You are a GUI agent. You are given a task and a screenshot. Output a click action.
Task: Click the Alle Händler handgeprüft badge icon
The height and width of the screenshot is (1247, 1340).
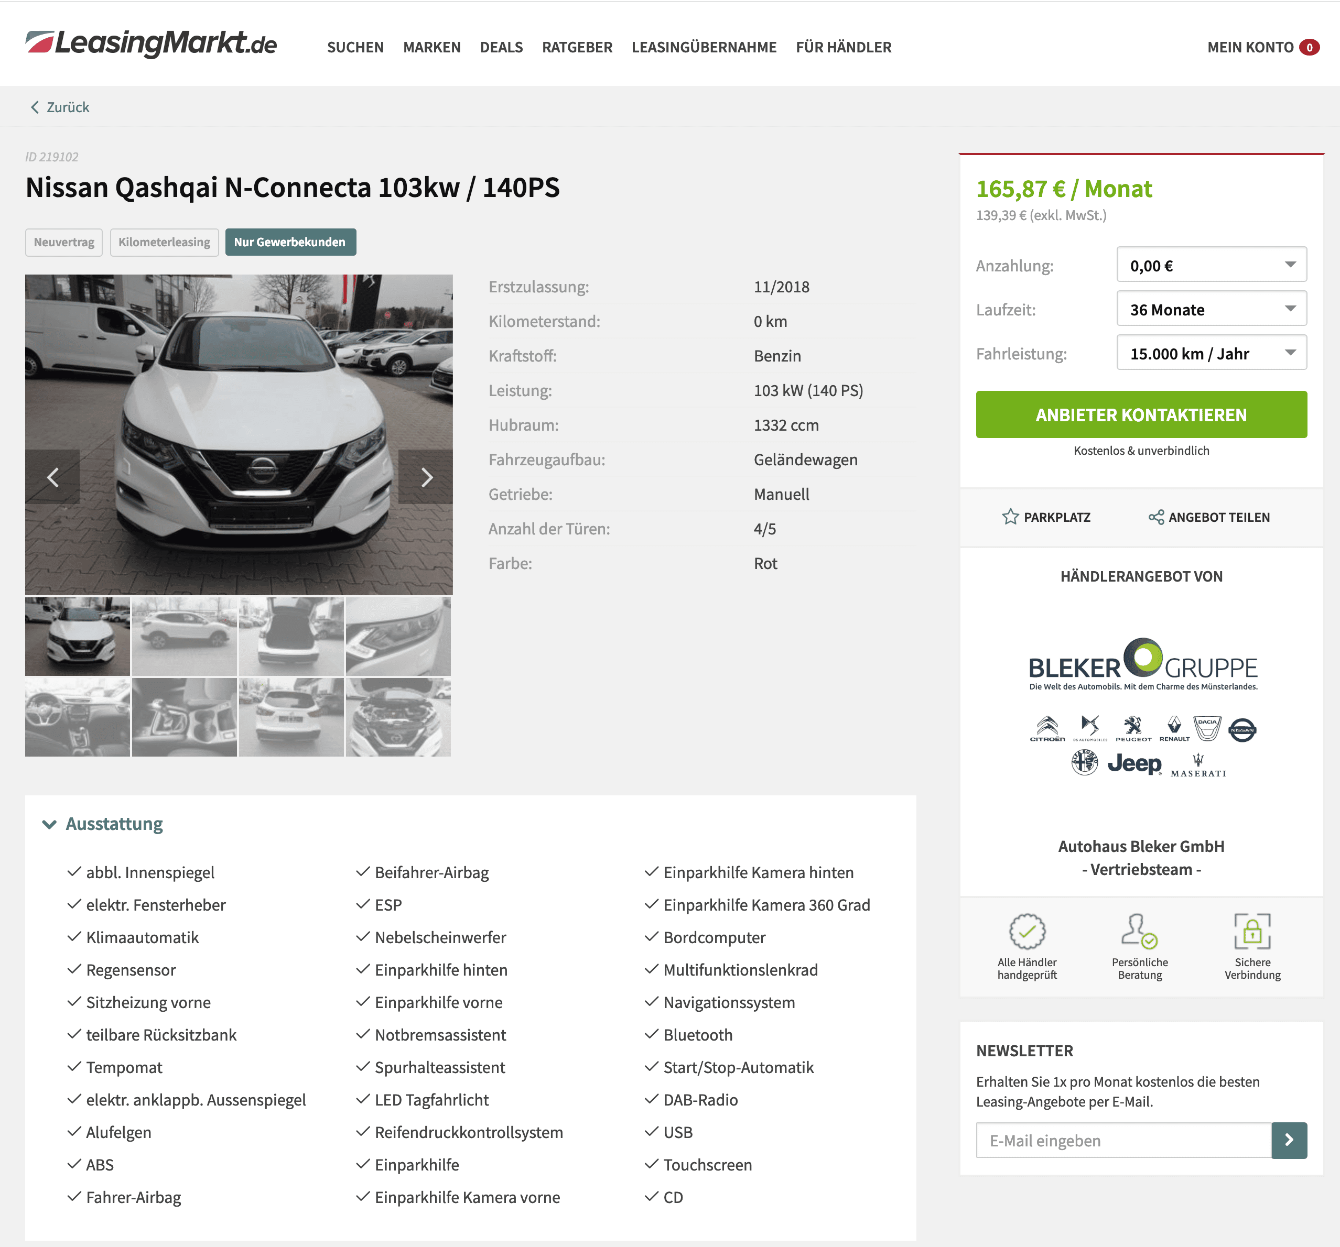coord(1026,931)
